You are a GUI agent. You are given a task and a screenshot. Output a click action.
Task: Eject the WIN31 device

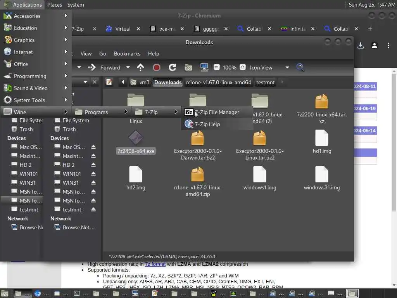point(93,183)
